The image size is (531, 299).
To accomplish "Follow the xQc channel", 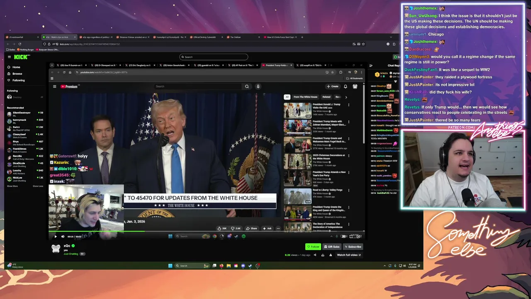I will point(313,247).
